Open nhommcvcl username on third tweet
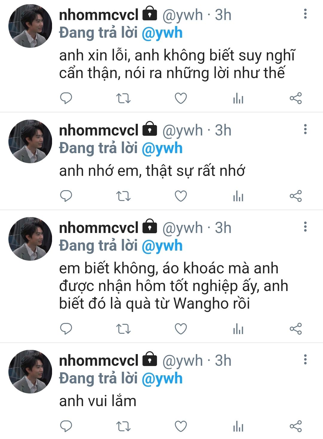 point(99,228)
